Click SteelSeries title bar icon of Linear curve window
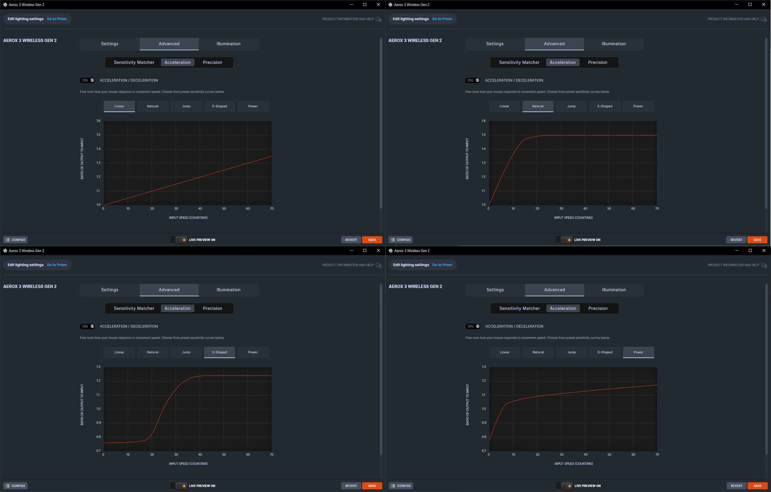This screenshot has height=492, width=771. click(x=5, y=4)
